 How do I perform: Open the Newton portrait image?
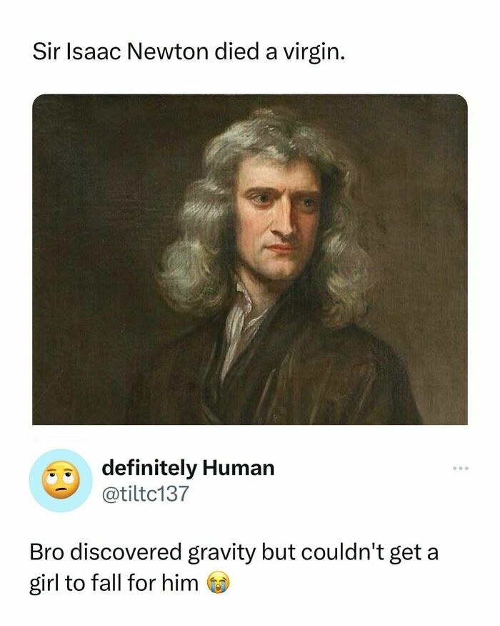click(249, 259)
